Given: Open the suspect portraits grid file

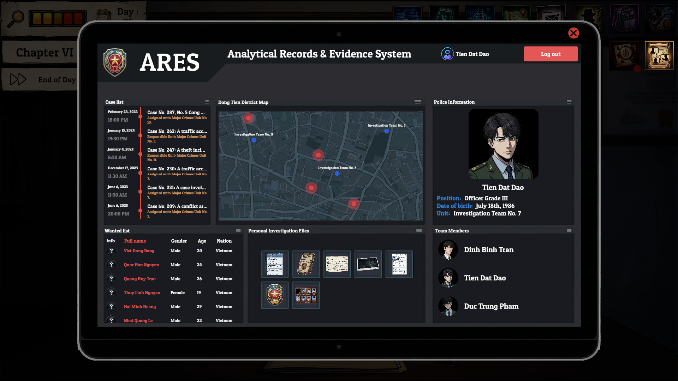Looking at the screenshot, I should coord(306,295).
